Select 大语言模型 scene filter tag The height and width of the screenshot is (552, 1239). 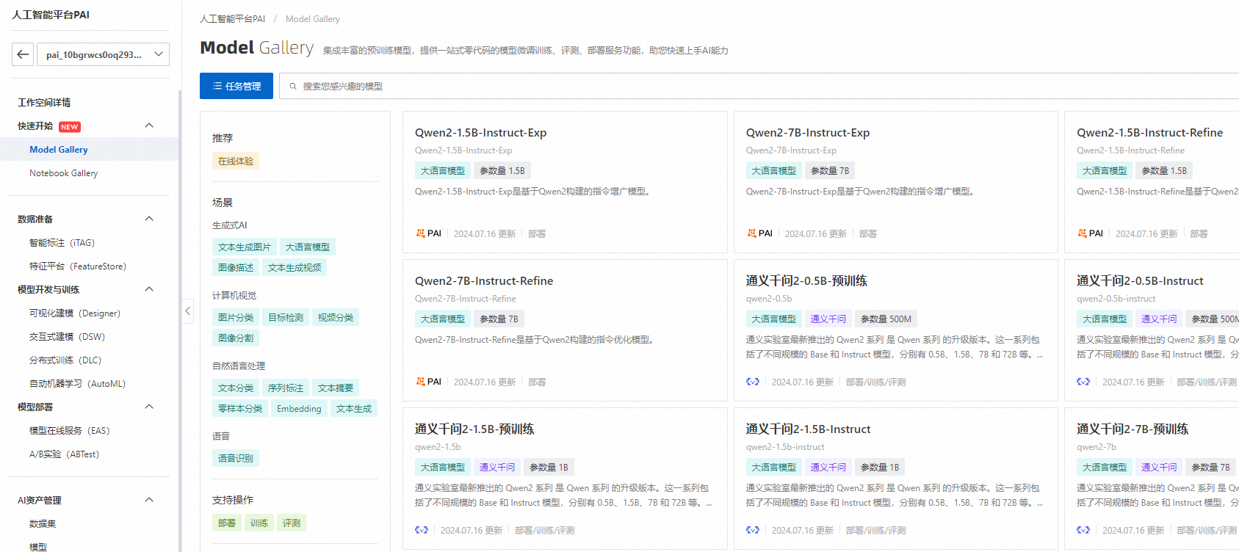click(308, 247)
